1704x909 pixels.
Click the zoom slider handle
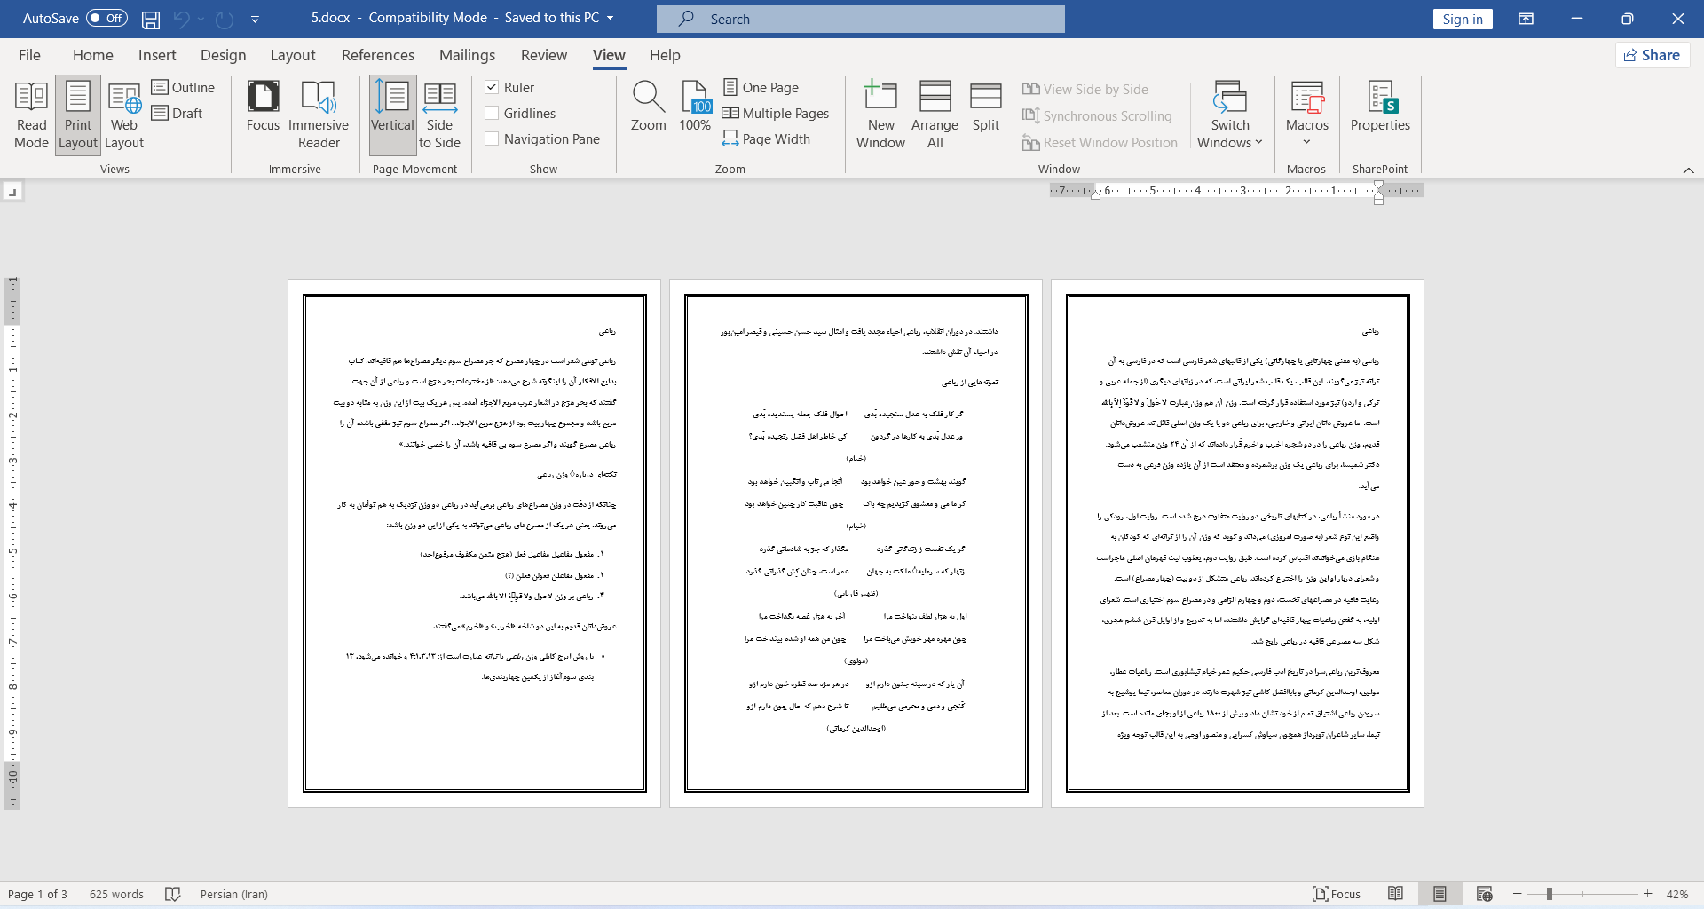point(1549,894)
